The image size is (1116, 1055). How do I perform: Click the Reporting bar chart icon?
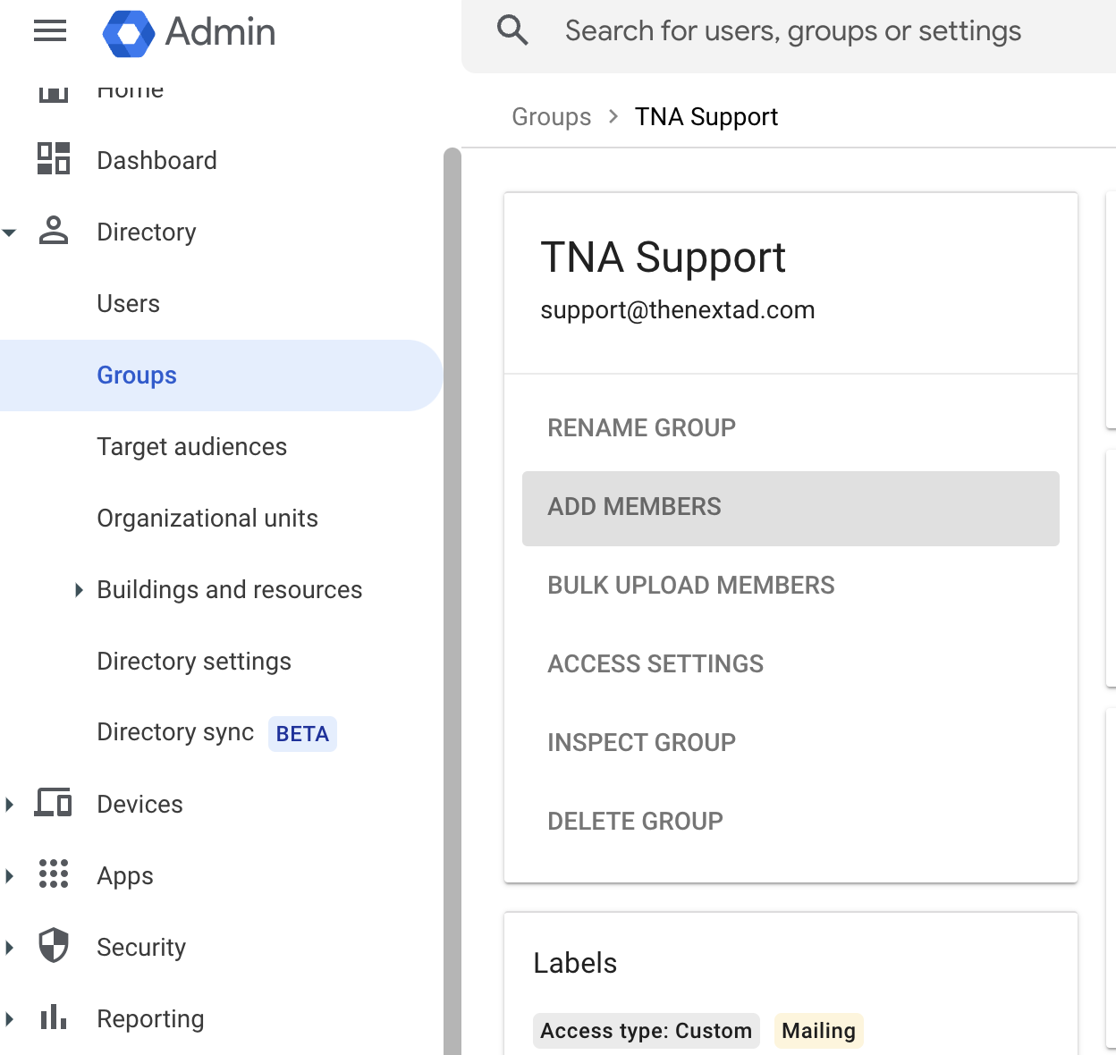coord(54,1017)
